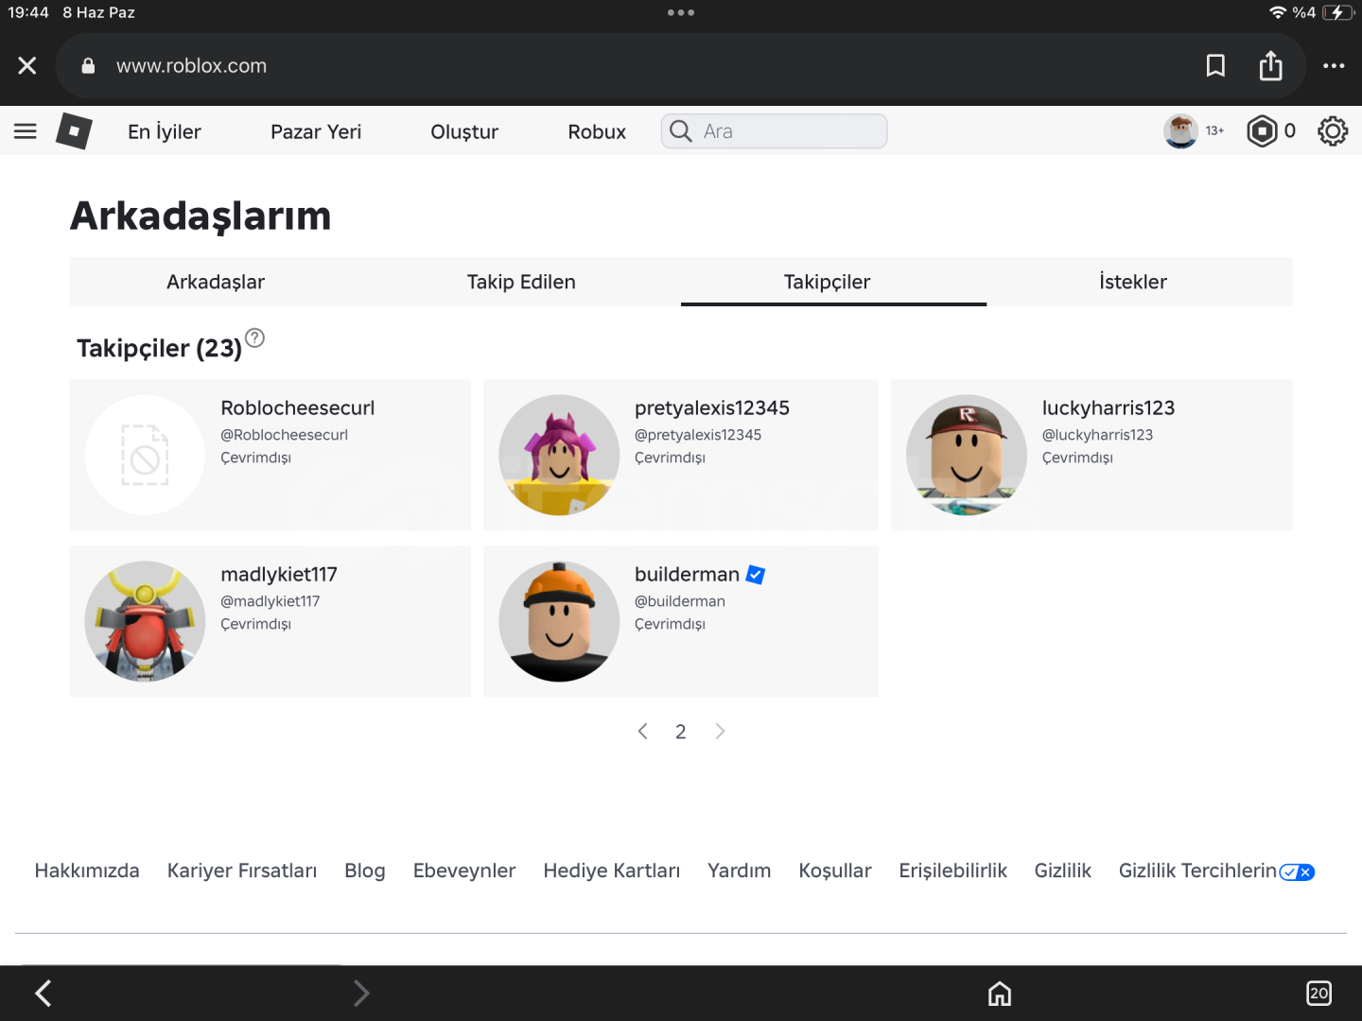This screenshot has height=1021, width=1362.
Task: Click the magnifier search icon
Action: (x=681, y=131)
